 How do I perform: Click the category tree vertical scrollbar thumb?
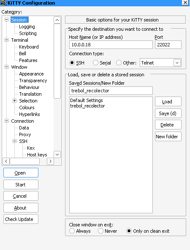pos(57,61)
